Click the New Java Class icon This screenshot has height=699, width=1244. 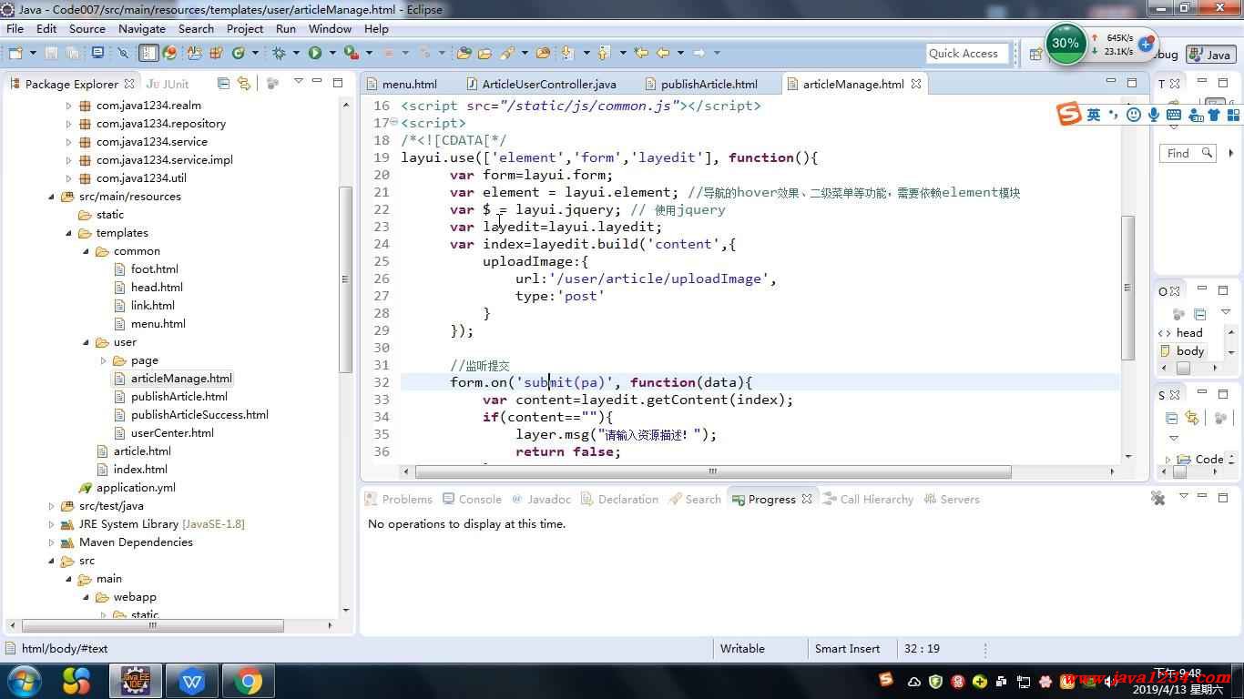click(239, 53)
